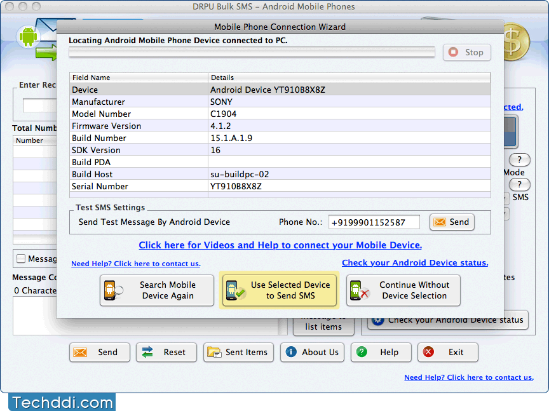The image size is (549, 411).
Task: Click the locating device progress bar
Action: [x=252, y=52]
